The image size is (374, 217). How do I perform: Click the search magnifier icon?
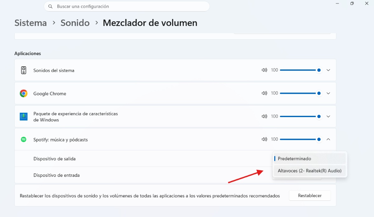[50, 6]
